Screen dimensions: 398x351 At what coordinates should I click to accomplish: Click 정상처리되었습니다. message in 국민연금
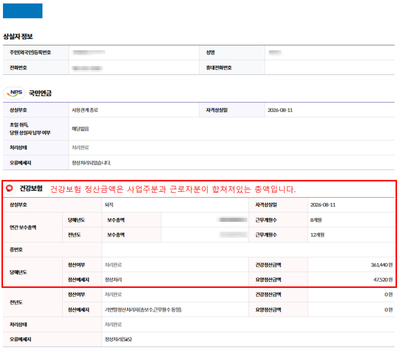pos(91,163)
